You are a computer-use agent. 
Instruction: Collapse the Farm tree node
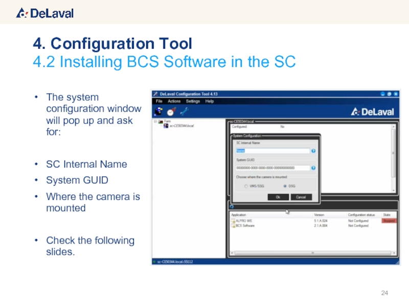coord(155,121)
